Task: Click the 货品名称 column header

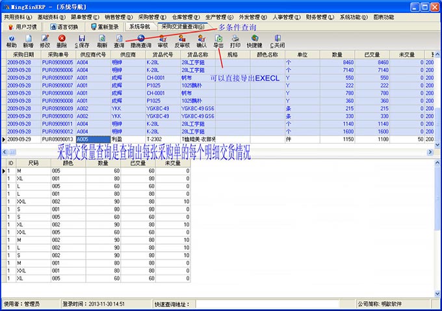Action: 198,55
